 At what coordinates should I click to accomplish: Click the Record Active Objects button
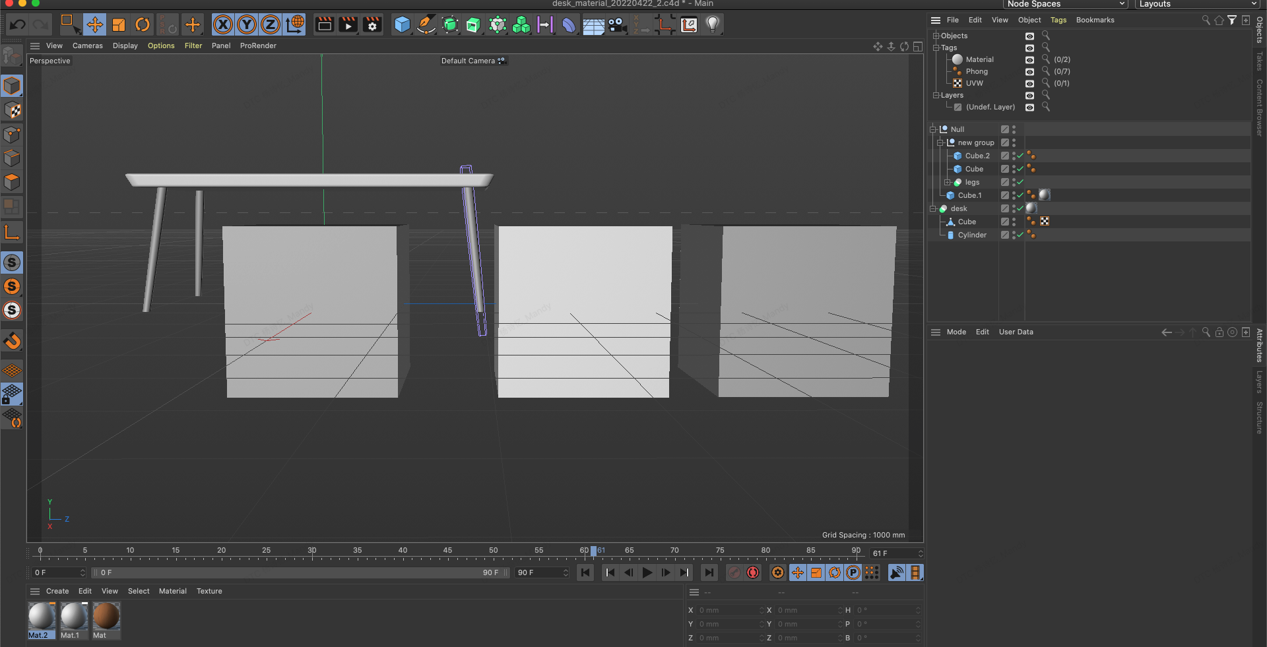click(x=734, y=572)
